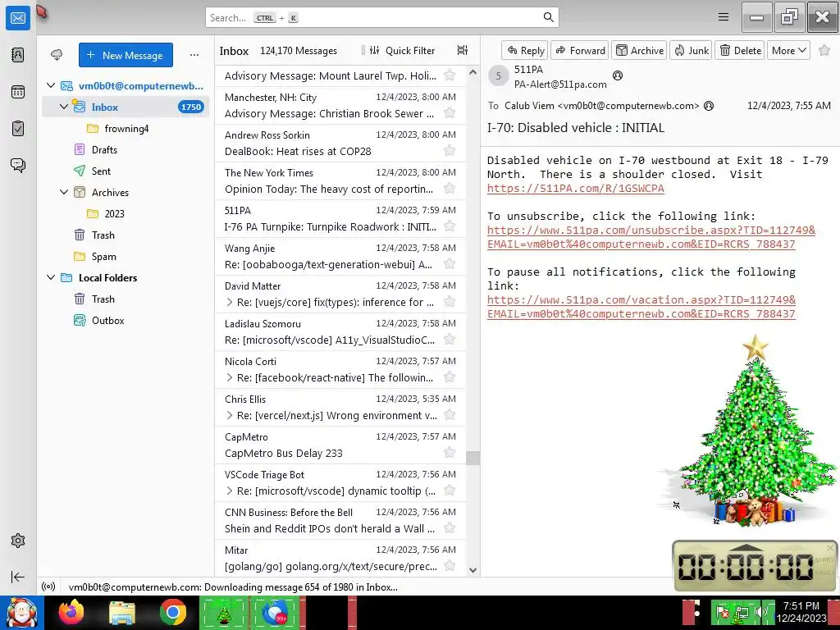Open the frowning4 folder
Image resolution: width=840 pixels, height=630 pixels.
pos(126,128)
